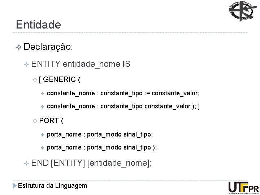Click the gear logo in top corner
260x195 pixels.
[x=243, y=11]
